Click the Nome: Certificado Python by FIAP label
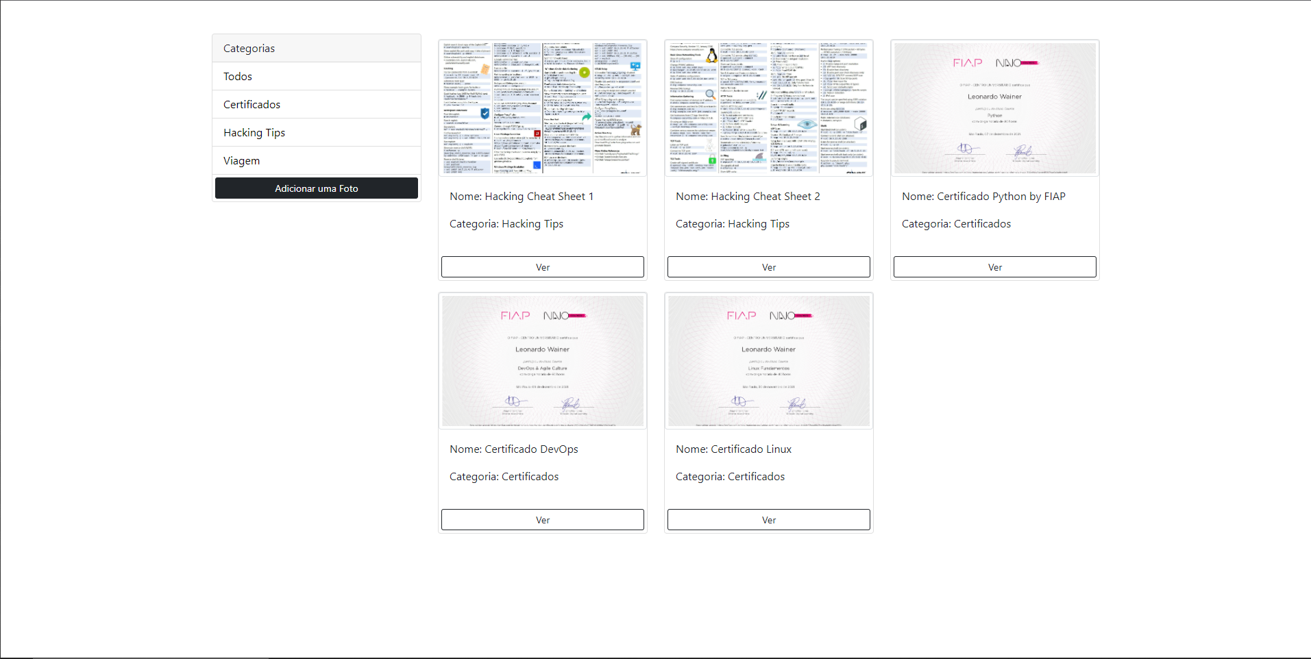Screen dimensions: 1311x659 pos(983,196)
